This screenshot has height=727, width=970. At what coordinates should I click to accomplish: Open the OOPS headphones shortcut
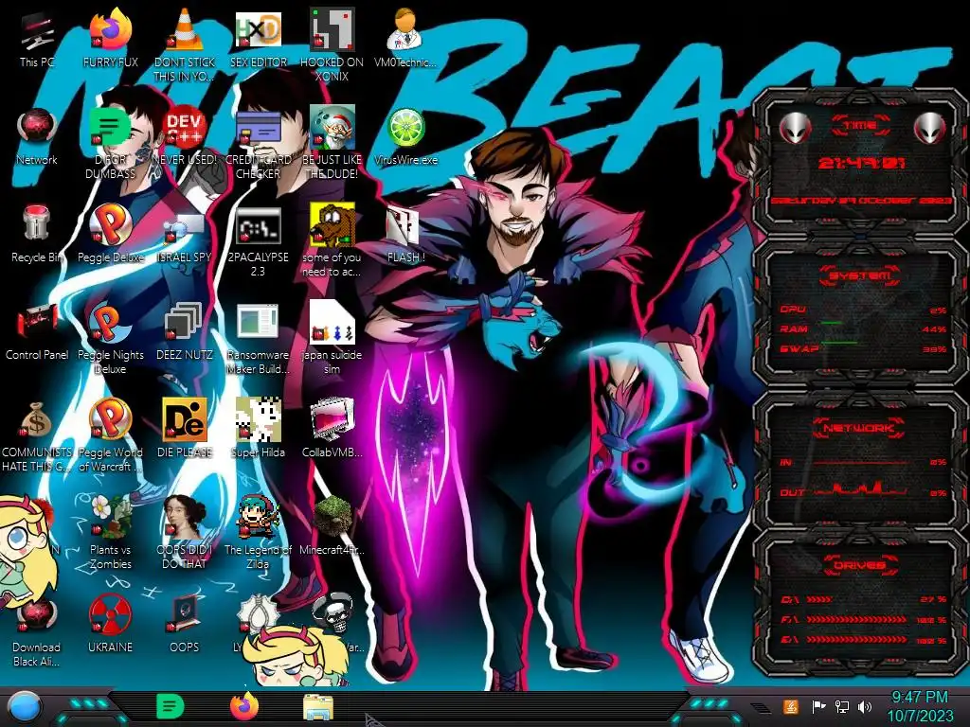click(x=185, y=625)
